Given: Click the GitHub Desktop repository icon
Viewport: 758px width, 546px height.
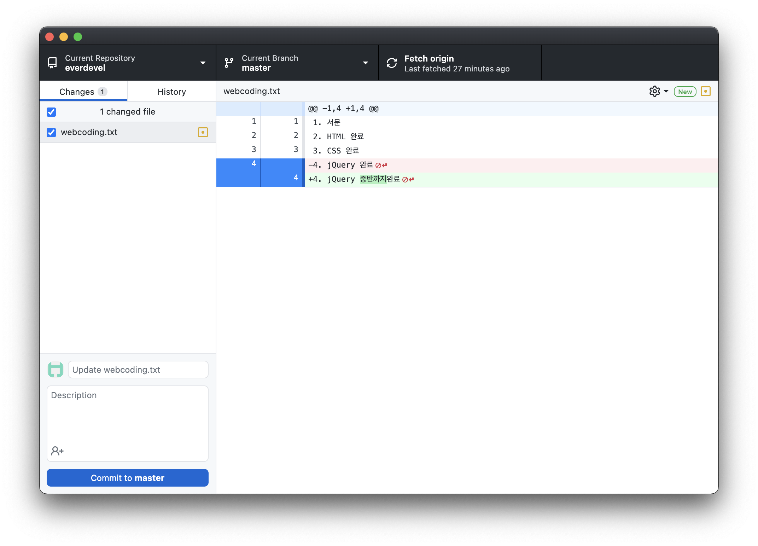Looking at the screenshot, I should pos(52,63).
